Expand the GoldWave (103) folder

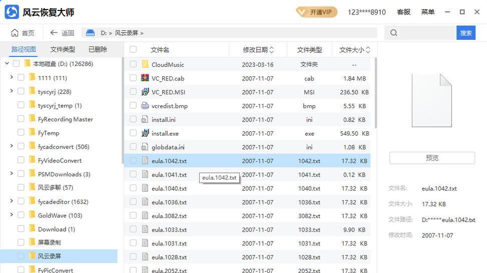click(x=12, y=215)
